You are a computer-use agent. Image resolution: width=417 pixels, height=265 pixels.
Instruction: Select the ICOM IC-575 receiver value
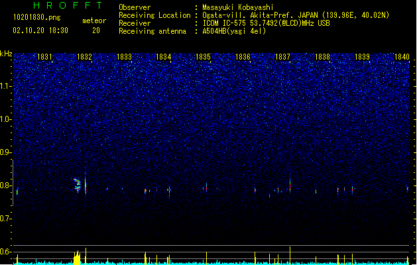pos(267,23)
